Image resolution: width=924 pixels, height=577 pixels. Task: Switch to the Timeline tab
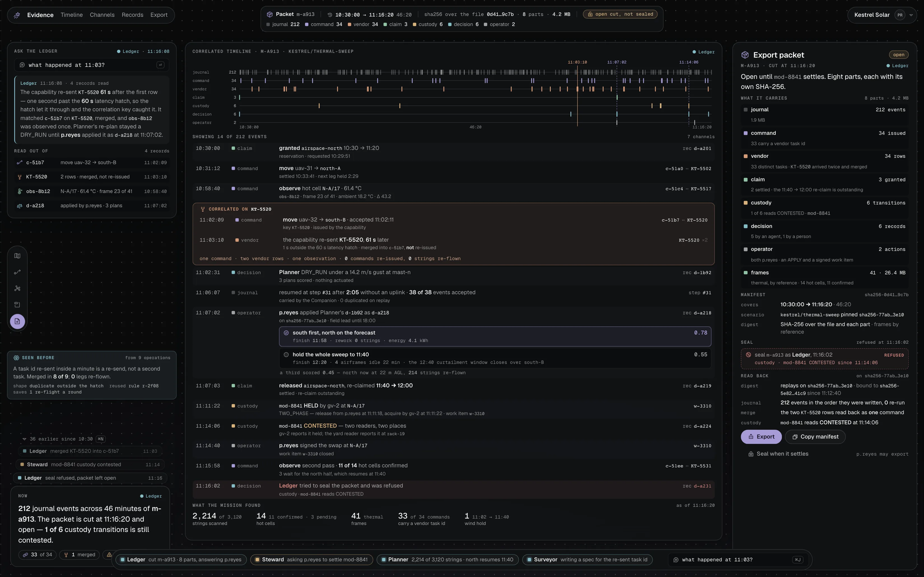(71, 15)
